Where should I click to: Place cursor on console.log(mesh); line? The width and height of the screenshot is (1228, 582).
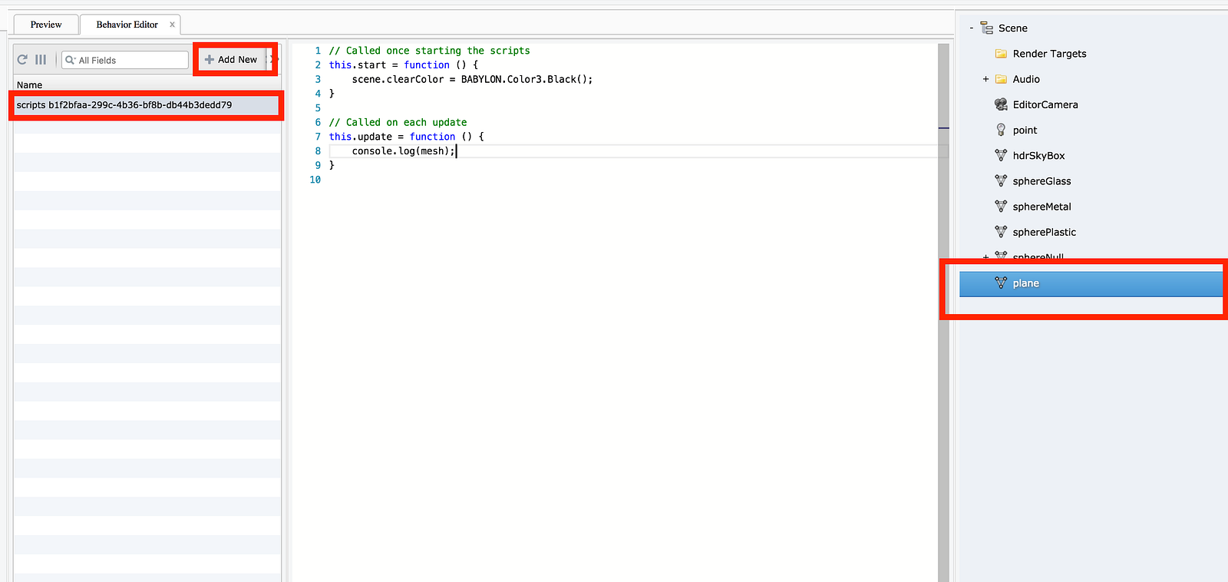[x=403, y=151]
